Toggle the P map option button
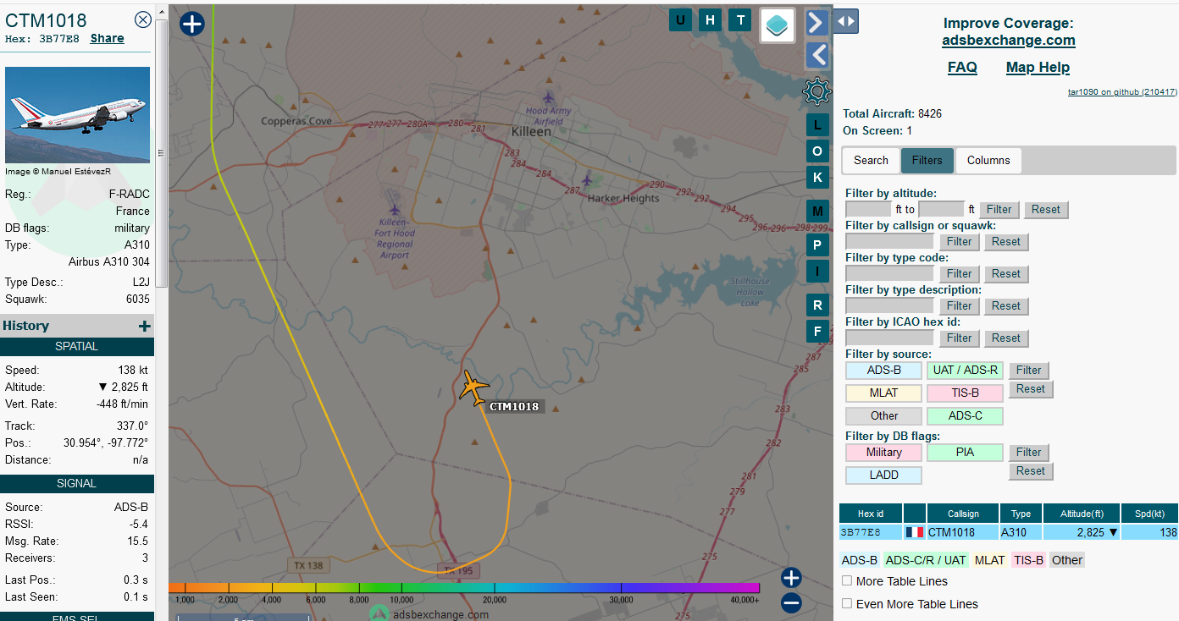Screen dimensions: 1179x621 coord(817,245)
